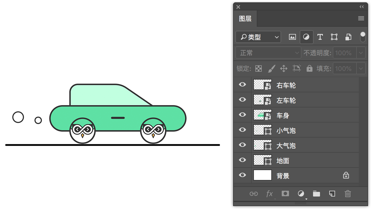Click the pixel layer filter icon
The image size is (371, 209).
(292, 37)
